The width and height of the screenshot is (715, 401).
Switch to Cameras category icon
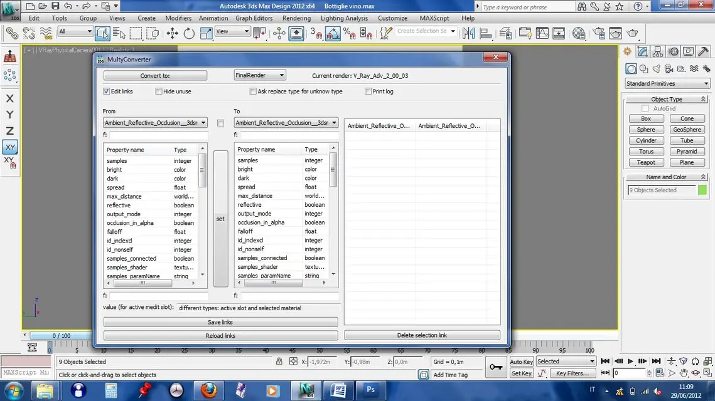point(669,69)
